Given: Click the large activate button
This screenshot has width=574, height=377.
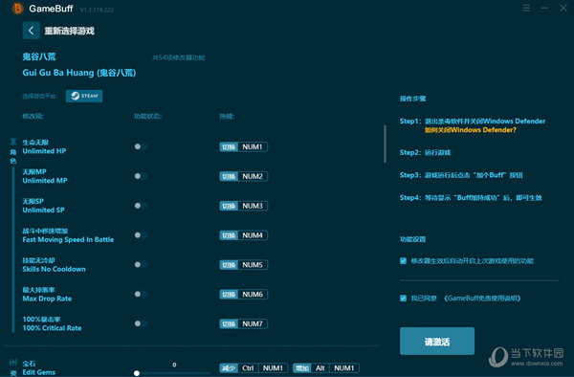Looking at the screenshot, I should [x=437, y=342].
